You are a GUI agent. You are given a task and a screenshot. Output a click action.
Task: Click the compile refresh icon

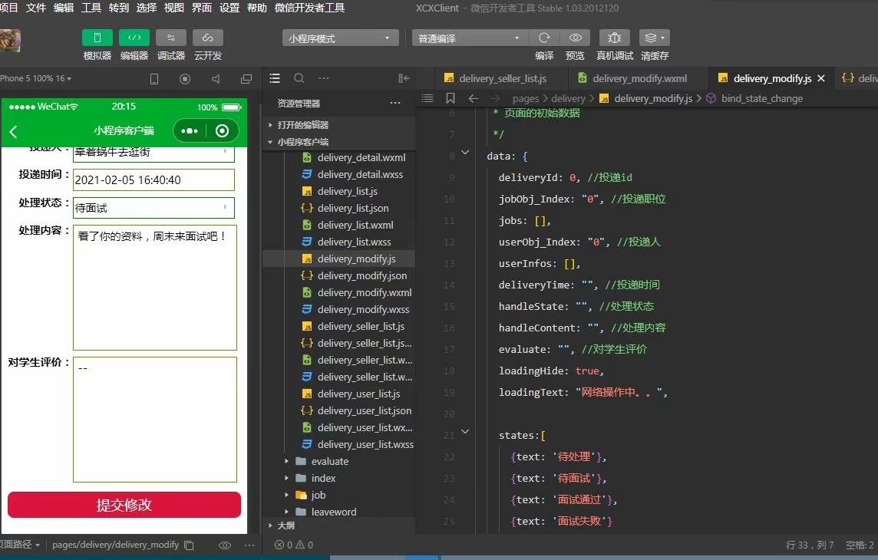(543, 38)
